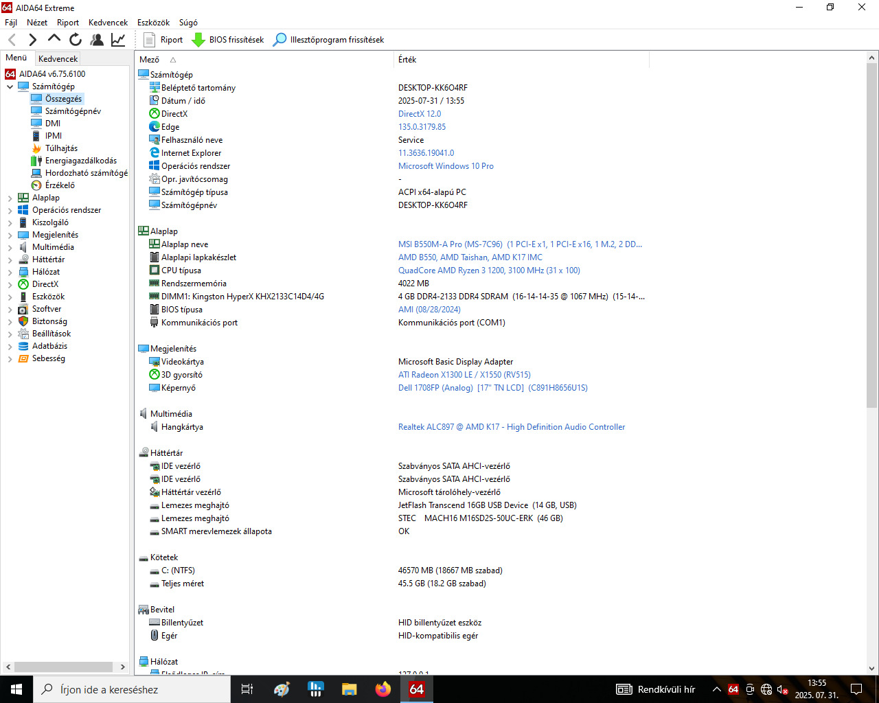Open user management via the person icon
Viewport: 879px width, 703px height.
97,40
